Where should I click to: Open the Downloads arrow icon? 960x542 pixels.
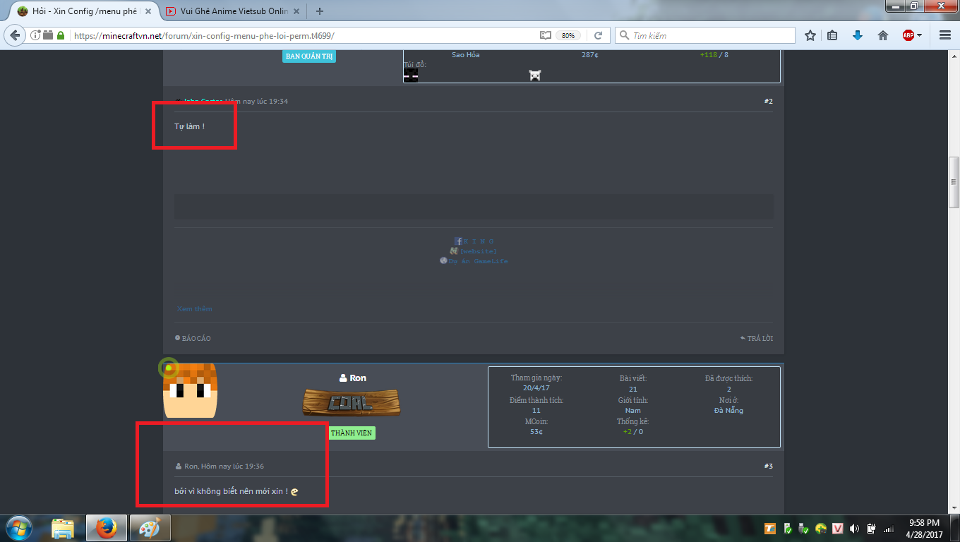[858, 35]
